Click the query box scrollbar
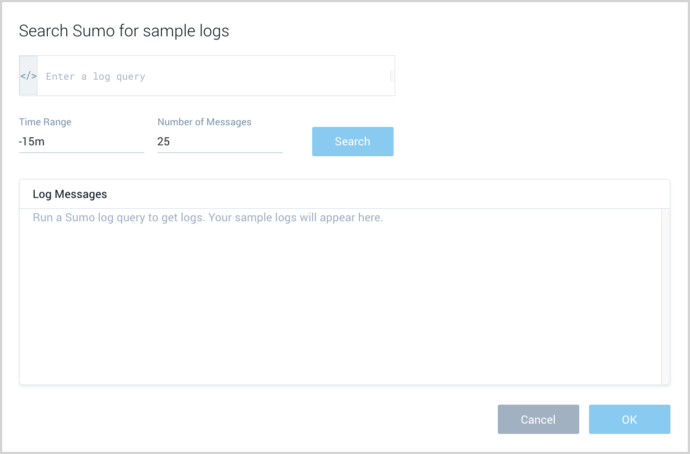Screen dimensions: 690x454 (x=391, y=75)
